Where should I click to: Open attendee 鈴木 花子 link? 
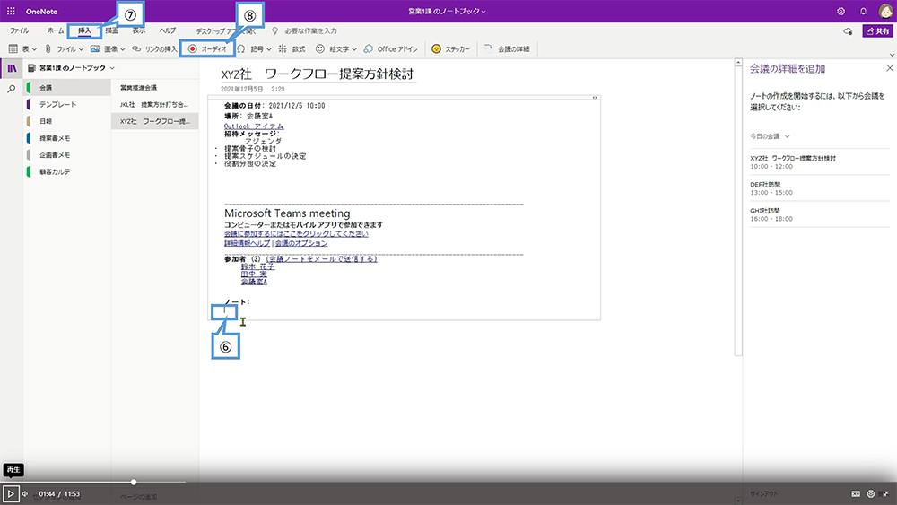pos(257,266)
